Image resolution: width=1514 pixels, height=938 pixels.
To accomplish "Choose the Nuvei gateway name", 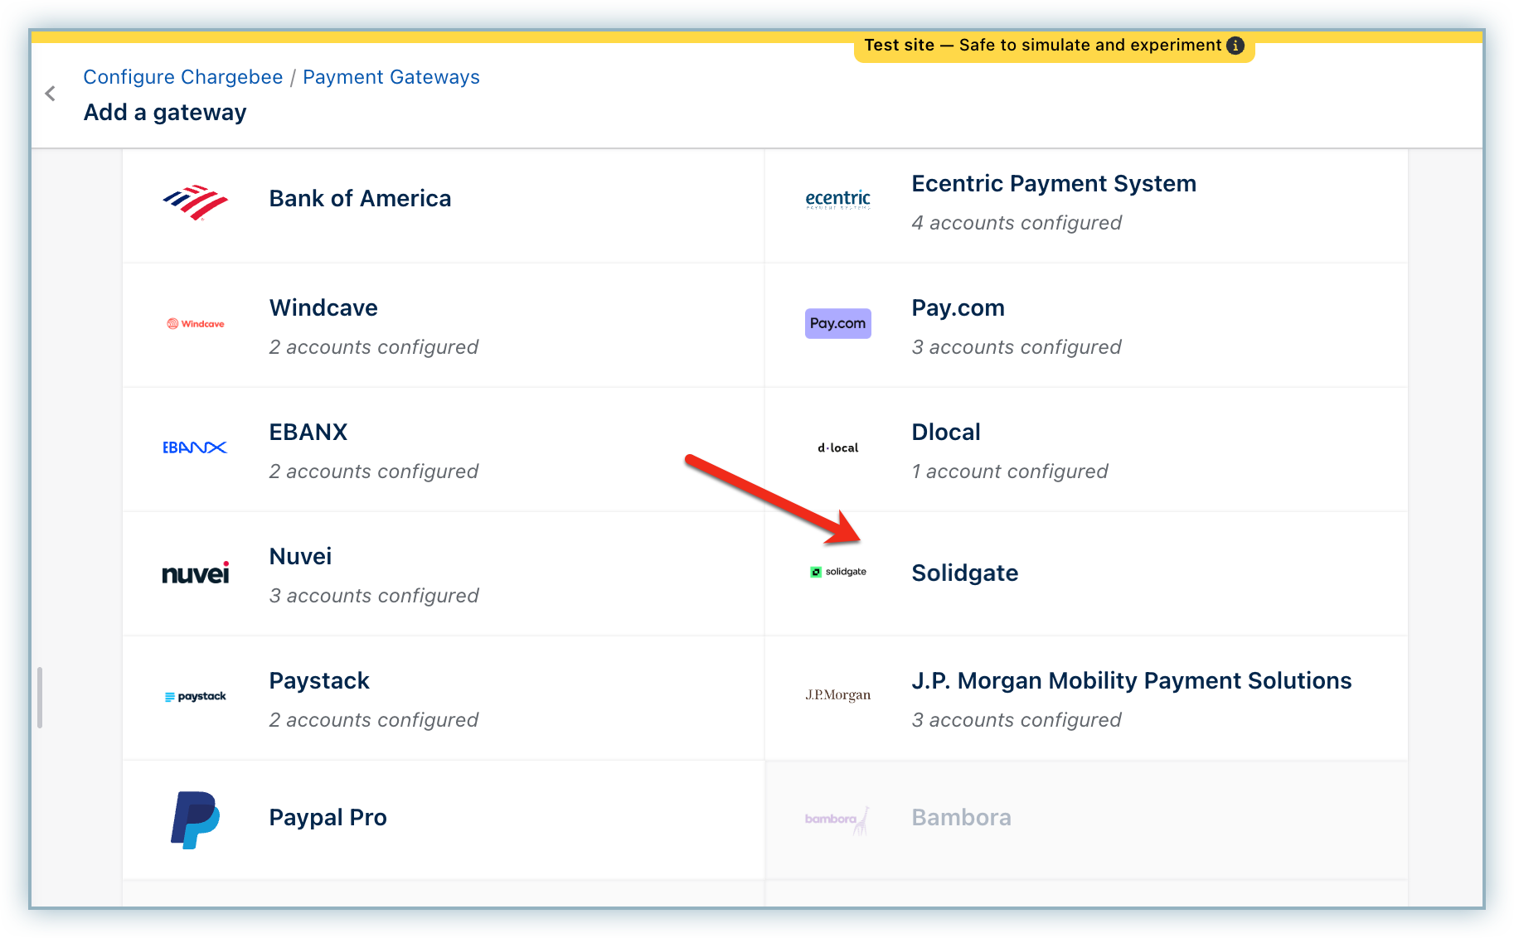I will click(300, 557).
